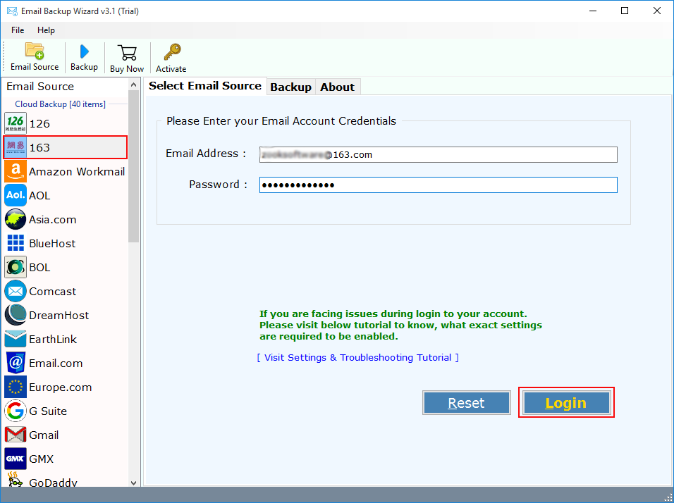Pick the Gmail envelope icon
Viewport: 674px width, 503px height.
tap(16, 435)
